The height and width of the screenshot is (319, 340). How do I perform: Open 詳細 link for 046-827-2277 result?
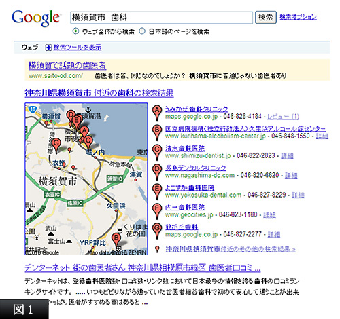pos(274,235)
